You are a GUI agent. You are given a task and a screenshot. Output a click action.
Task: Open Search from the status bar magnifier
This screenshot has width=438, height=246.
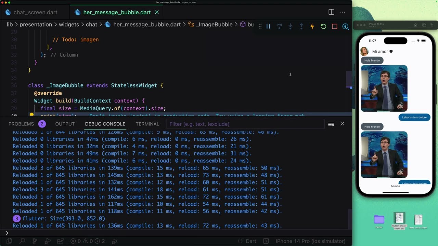[x=22, y=241]
